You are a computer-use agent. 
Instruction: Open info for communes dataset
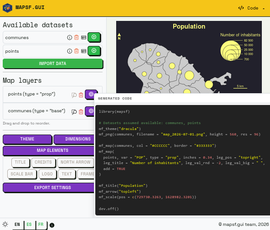[69, 37]
